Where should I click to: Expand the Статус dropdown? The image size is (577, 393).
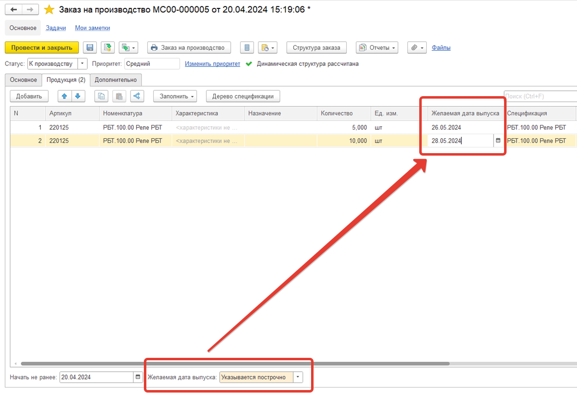[x=82, y=63]
